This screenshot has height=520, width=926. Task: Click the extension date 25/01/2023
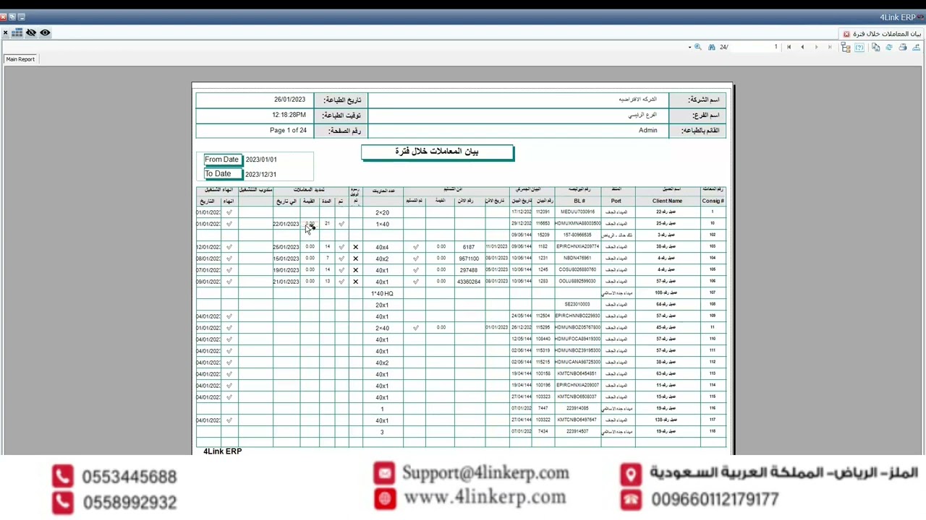[286, 247]
